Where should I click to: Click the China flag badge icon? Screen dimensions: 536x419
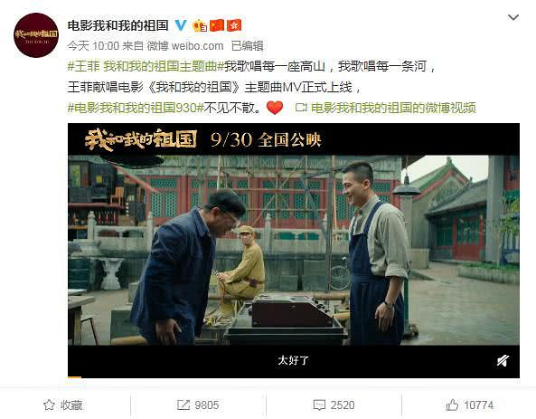217,25
